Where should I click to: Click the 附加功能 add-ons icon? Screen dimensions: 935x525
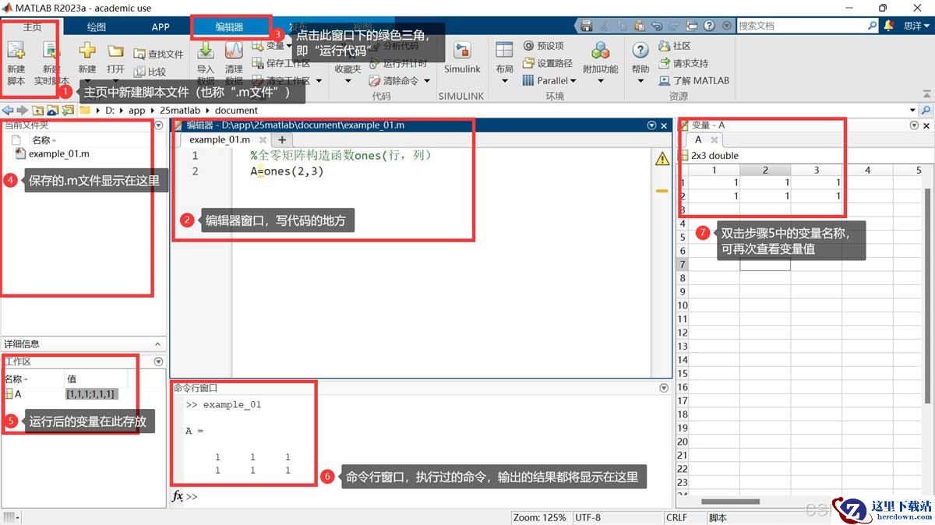601,51
